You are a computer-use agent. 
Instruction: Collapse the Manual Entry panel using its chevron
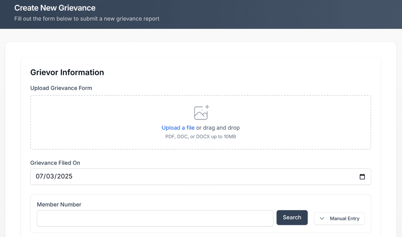coord(322,218)
